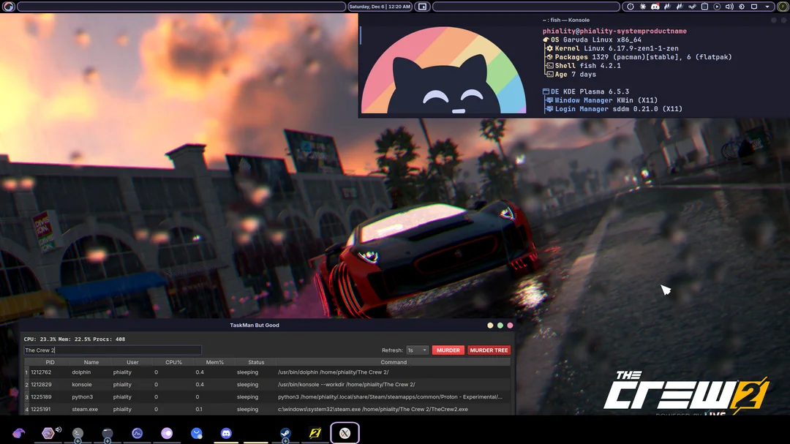
Task: Select the dolphin process row
Action: coord(267,372)
